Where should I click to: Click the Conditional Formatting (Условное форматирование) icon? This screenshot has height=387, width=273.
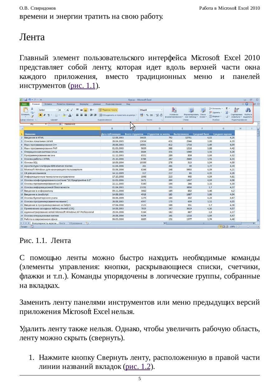pyautogui.click(x=174, y=110)
